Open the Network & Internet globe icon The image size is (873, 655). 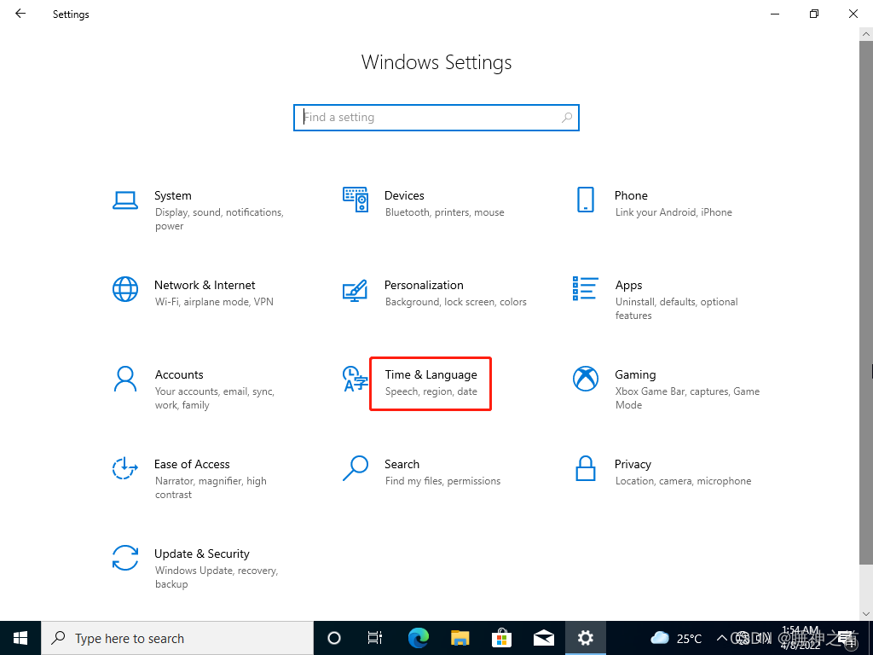point(125,289)
